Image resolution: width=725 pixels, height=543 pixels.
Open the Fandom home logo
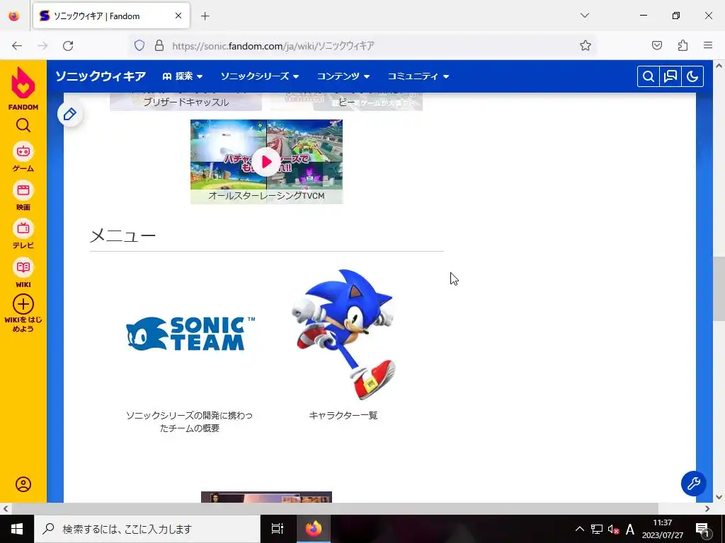point(23,88)
